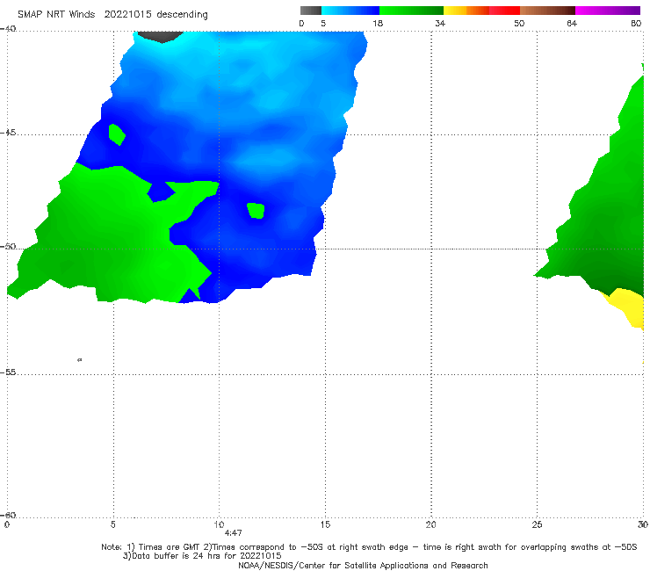The width and height of the screenshot is (650, 571).
Task: Click the colorbar tick label "64"
Action: 572,23
